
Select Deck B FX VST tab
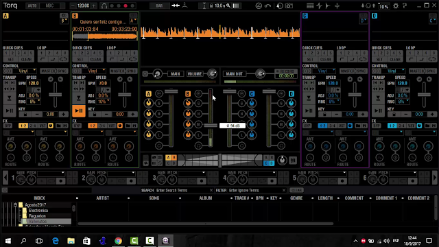pos(112,126)
